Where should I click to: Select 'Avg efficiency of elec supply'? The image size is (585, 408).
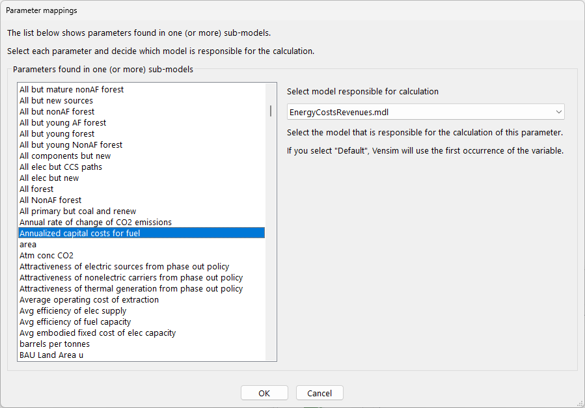click(x=73, y=310)
